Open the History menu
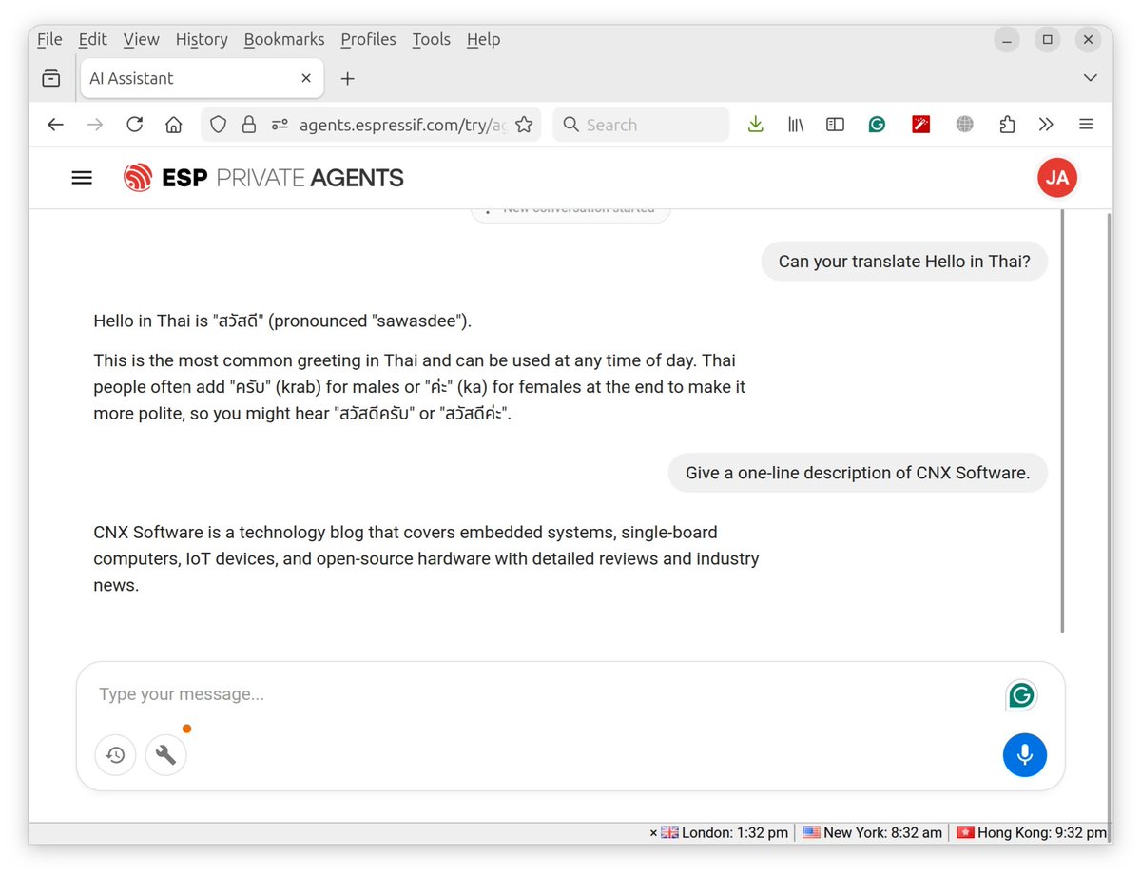 pyautogui.click(x=202, y=39)
